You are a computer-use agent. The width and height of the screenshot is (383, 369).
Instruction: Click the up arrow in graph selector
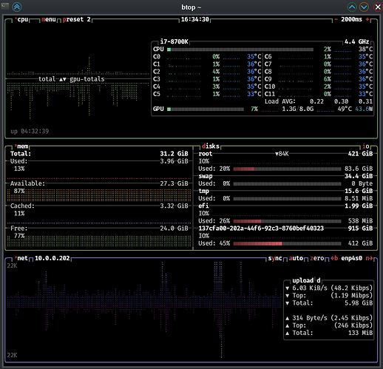click(x=61, y=79)
